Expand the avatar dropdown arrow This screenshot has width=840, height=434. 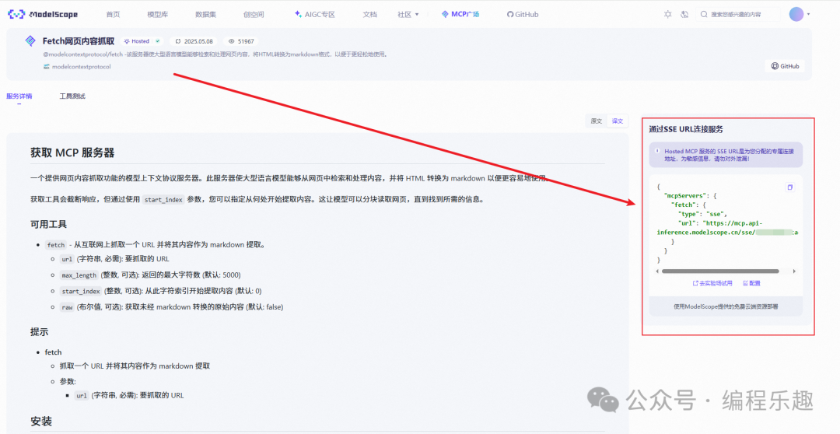(808, 15)
